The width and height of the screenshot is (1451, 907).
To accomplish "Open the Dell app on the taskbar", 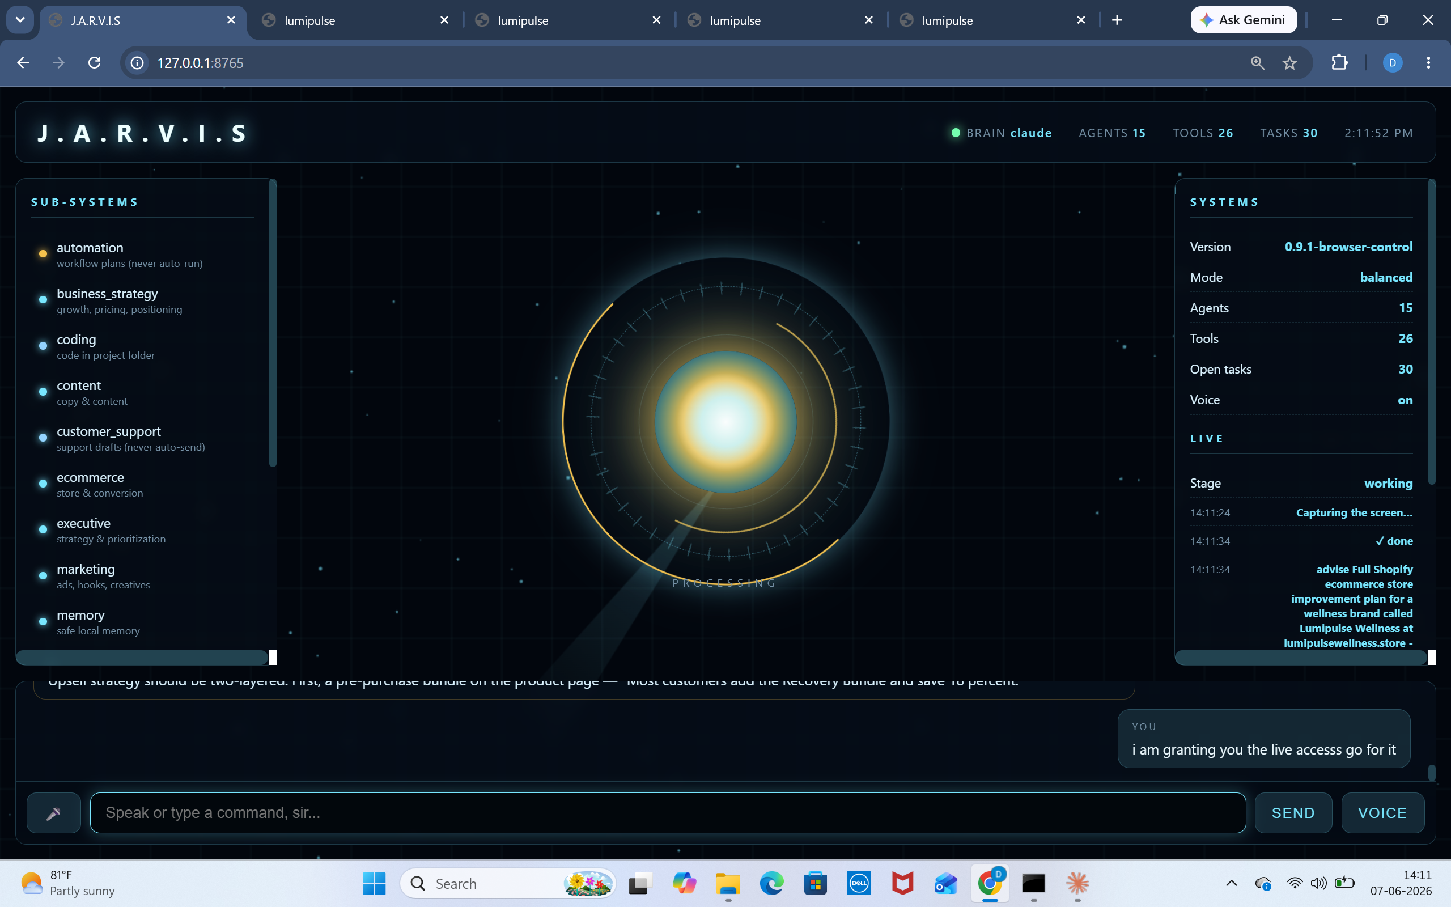I will 859,883.
